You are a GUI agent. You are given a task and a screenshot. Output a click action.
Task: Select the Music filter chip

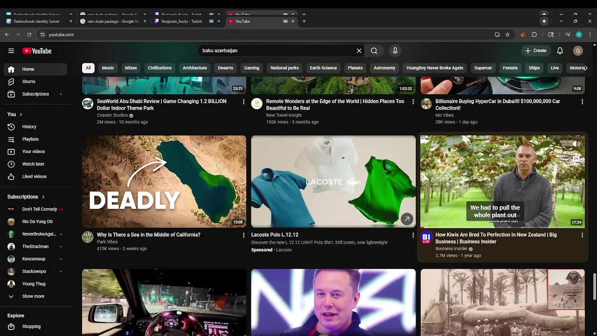point(108,68)
